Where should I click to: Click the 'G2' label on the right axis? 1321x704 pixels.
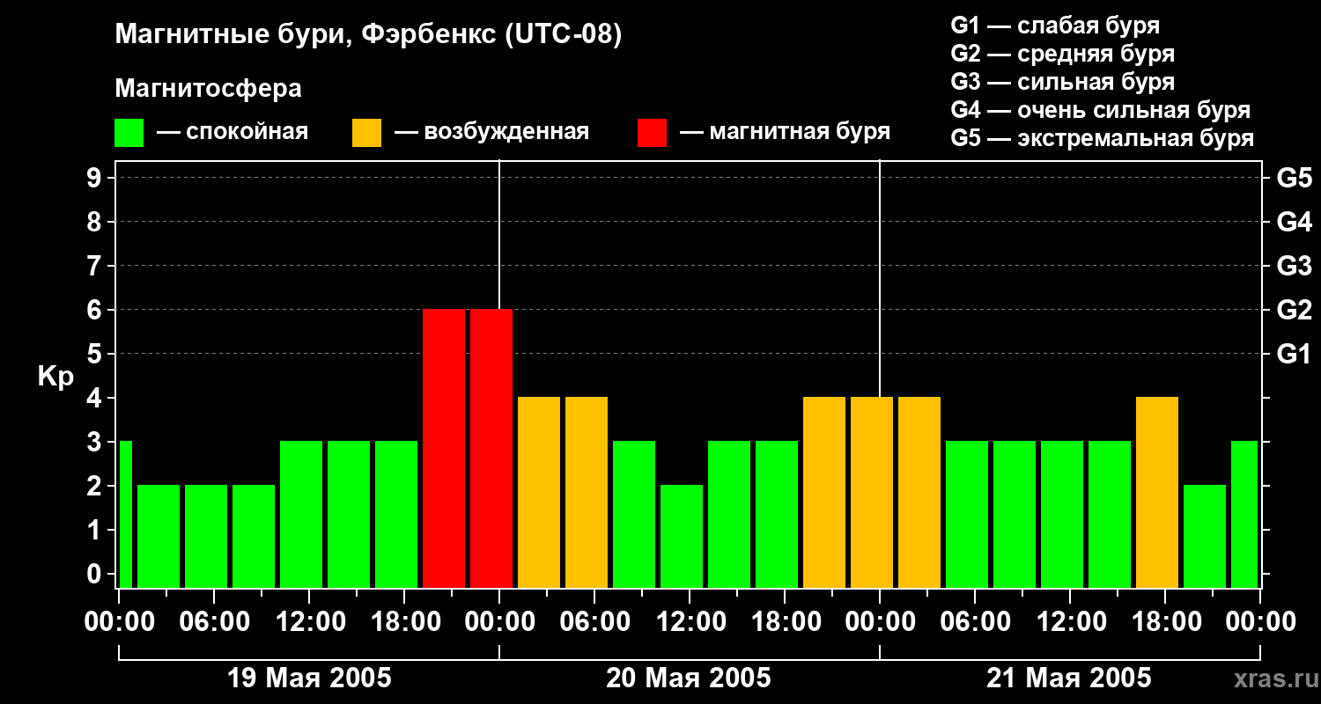point(1294,310)
